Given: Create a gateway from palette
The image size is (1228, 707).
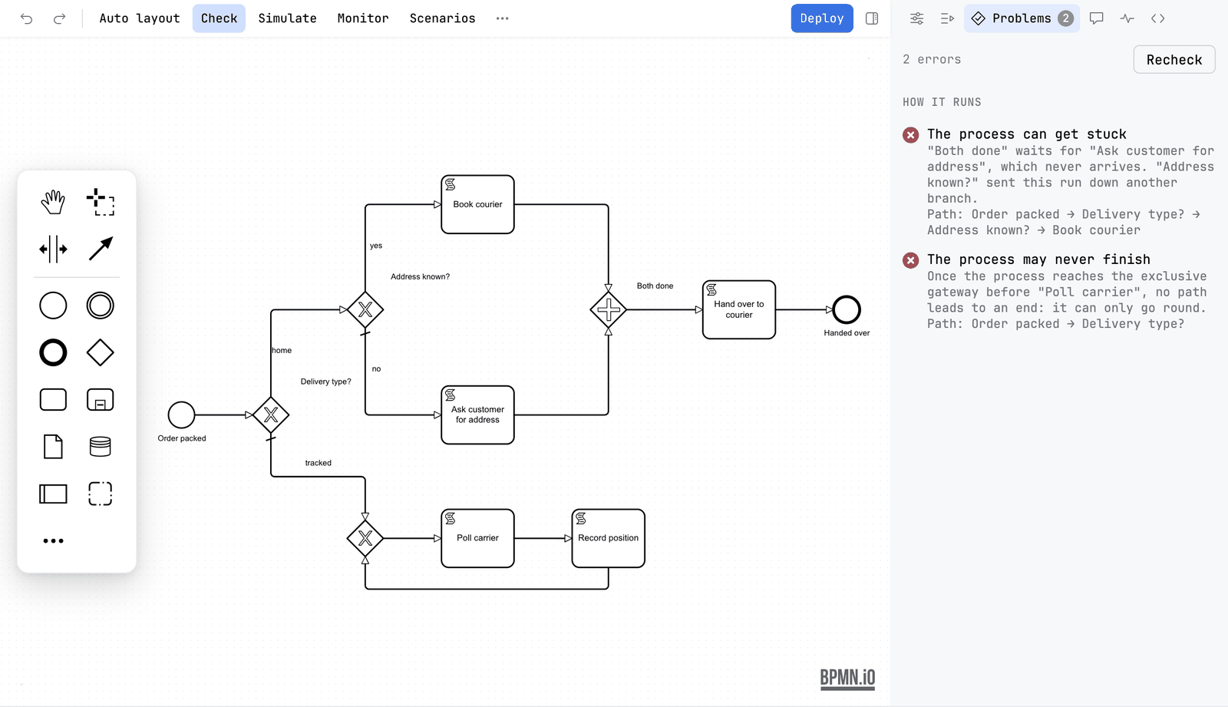Looking at the screenshot, I should pyautogui.click(x=101, y=353).
